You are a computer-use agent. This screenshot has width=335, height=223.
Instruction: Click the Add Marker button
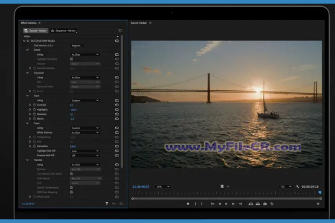(x=188, y=204)
